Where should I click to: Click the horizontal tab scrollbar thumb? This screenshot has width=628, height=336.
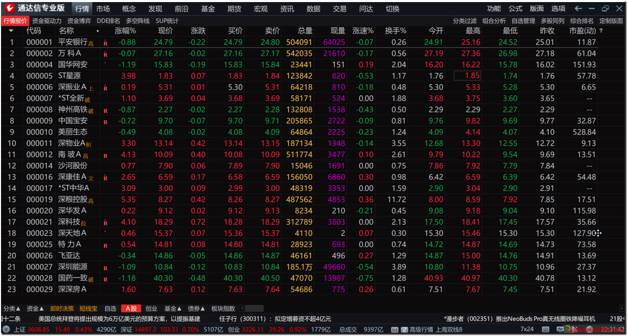(254, 308)
